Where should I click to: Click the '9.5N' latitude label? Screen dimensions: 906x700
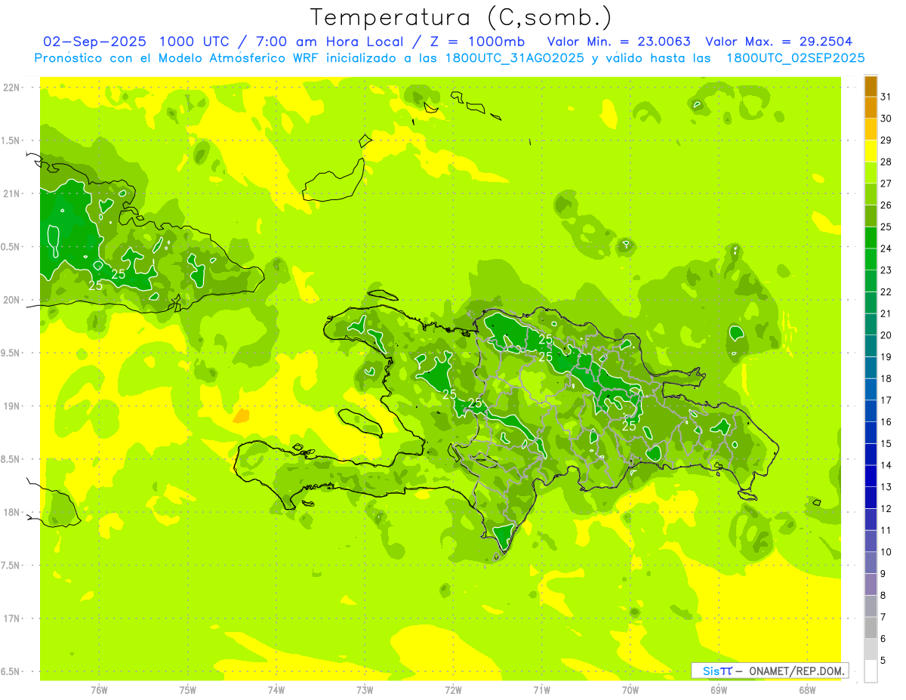[11, 353]
